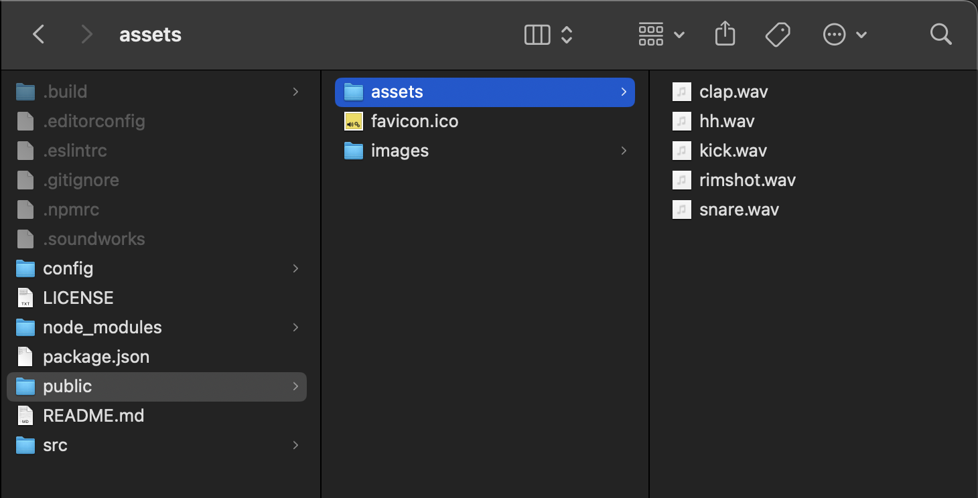978x498 pixels.
Task: Expand the node_modules folder chevron
Action: point(295,327)
